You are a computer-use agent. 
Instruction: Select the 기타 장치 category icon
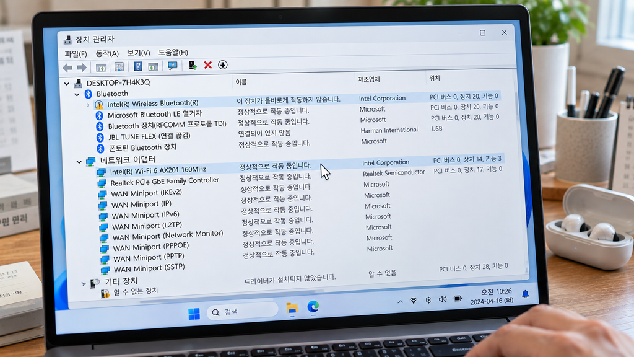pyautogui.click(x=95, y=283)
